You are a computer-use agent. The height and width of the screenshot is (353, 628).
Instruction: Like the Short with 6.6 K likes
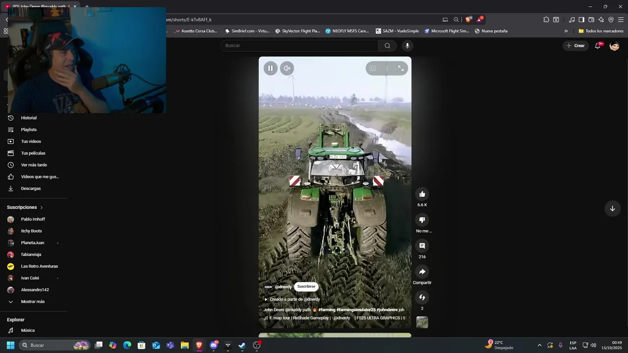(422, 194)
